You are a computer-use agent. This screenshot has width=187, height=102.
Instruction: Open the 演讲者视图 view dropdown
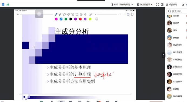tap(145, 5)
